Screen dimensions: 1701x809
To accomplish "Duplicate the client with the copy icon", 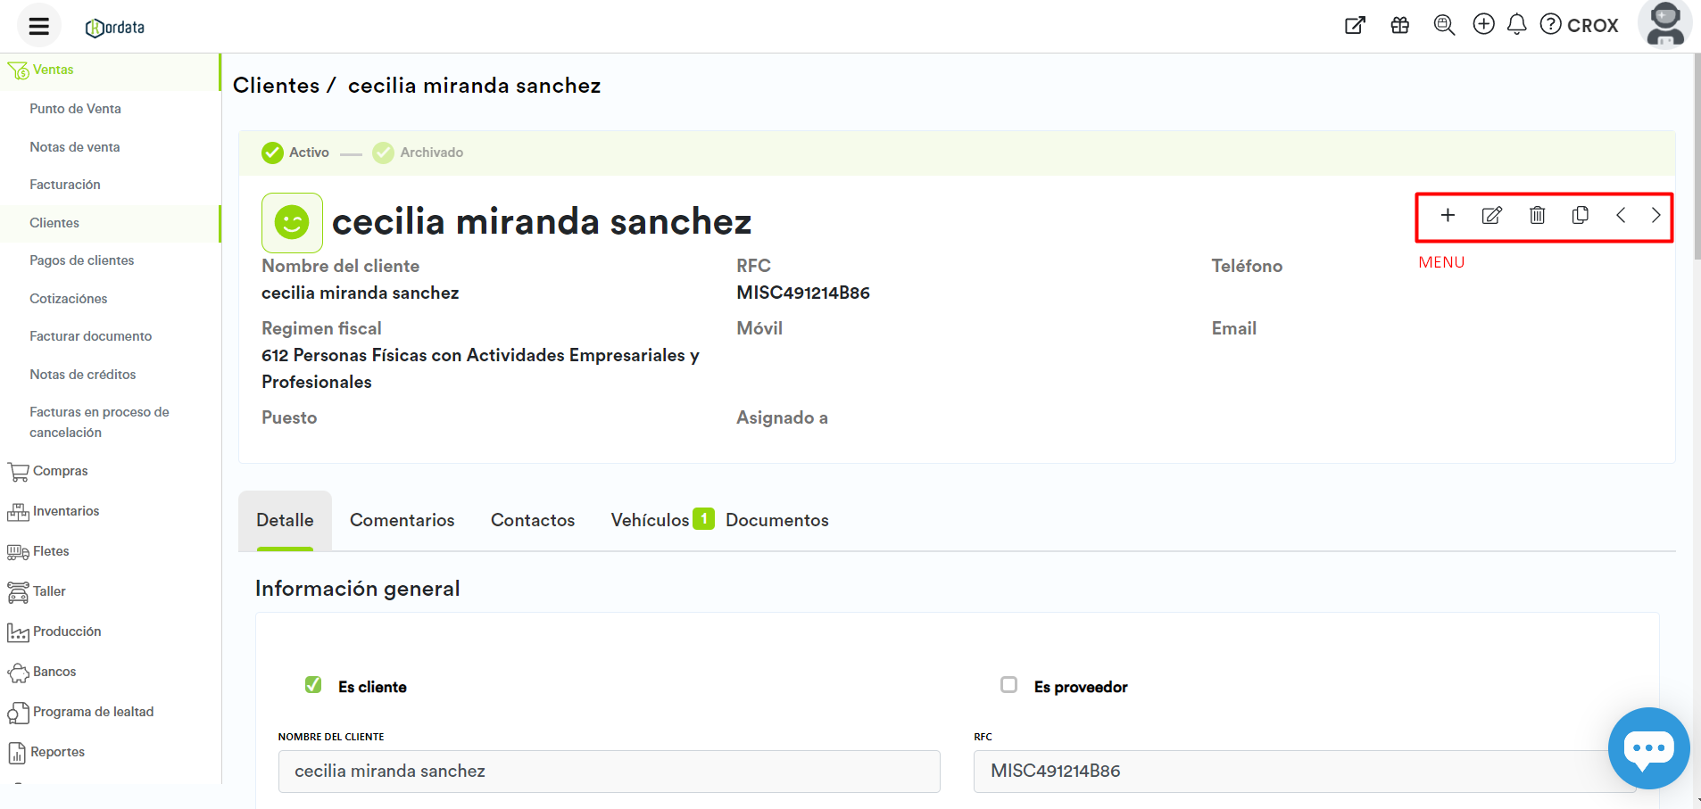I will click(1580, 215).
